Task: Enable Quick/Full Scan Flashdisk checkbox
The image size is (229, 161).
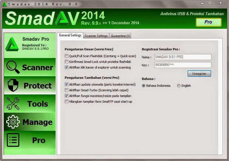Action: [x=66, y=56]
